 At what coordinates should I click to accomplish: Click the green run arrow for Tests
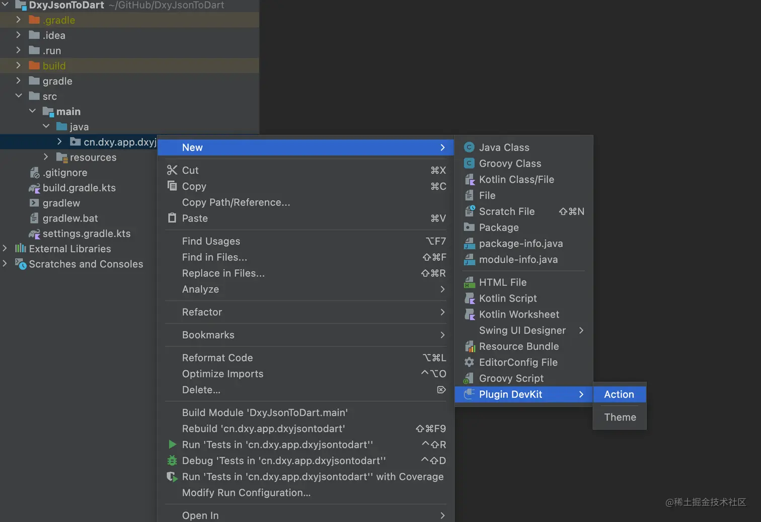(172, 444)
